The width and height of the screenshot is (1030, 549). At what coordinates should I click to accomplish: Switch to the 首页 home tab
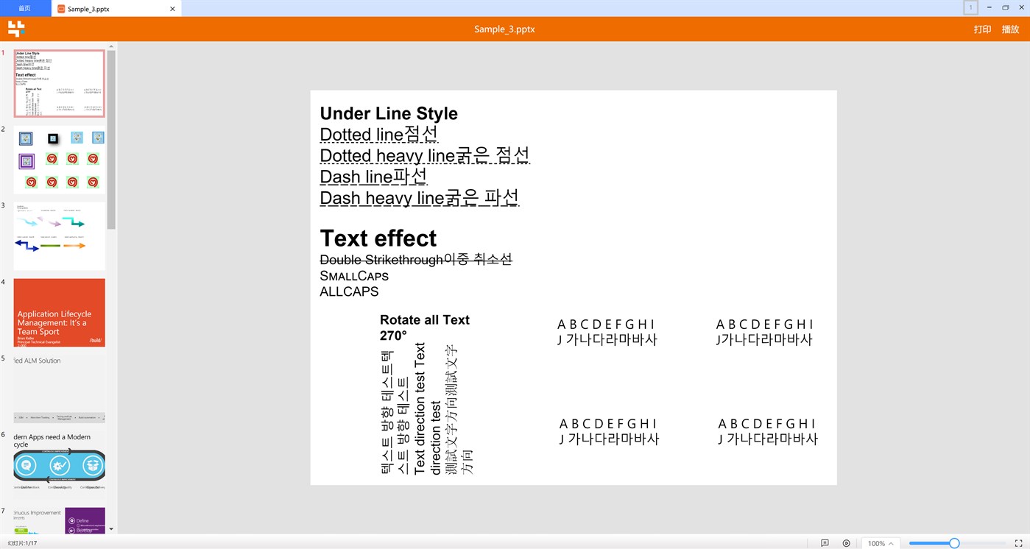coord(24,8)
